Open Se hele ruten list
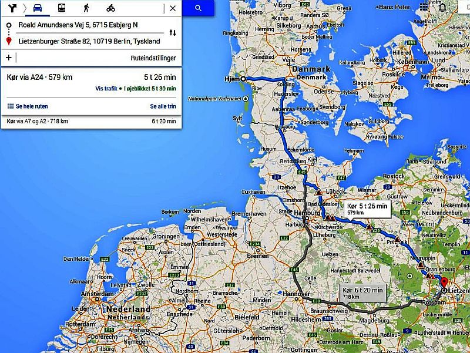470x353 pixels. 28,106
